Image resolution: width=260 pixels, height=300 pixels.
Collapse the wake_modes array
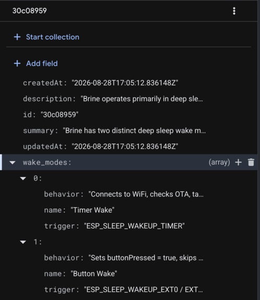click(13, 163)
